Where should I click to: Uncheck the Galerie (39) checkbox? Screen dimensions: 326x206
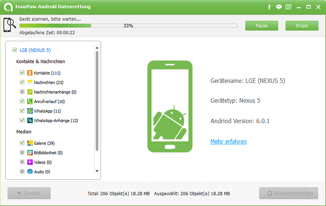coord(22,143)
